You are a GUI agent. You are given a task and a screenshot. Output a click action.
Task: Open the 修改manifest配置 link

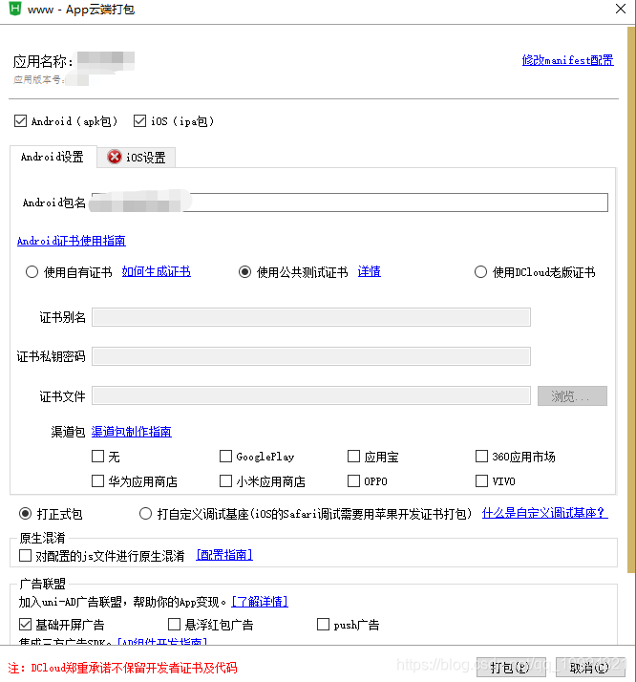[x=567, y=60]
